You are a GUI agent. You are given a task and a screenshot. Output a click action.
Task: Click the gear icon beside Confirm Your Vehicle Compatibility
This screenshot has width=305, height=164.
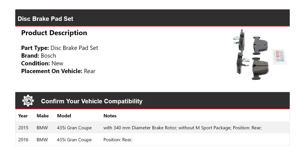pos(28,101)
